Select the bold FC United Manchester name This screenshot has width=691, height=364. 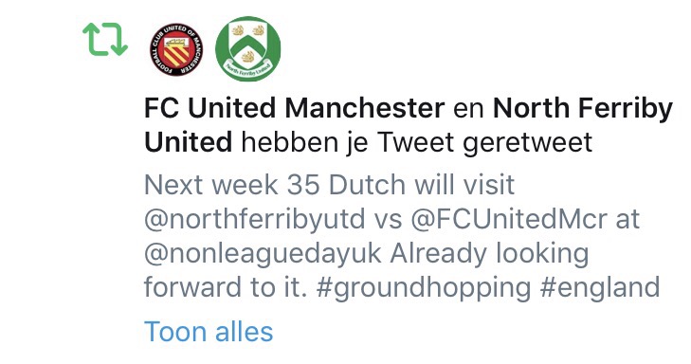pyautogui.click(x=295, y=108)
